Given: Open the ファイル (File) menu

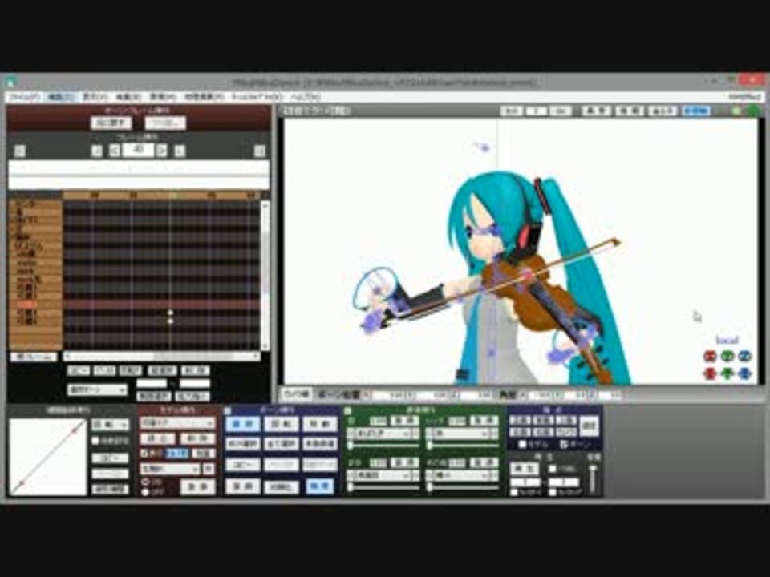Looking at the screenshot, I should (25, 97).
